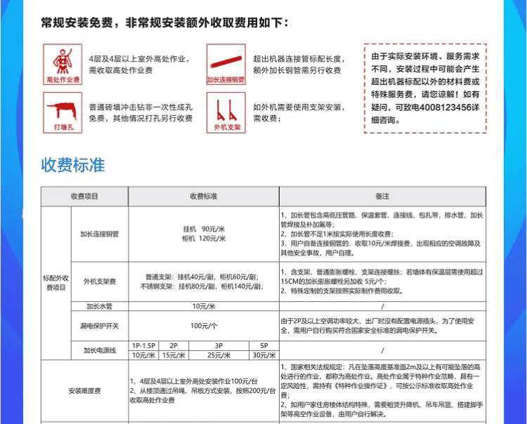Viewport: 527px width, 424px height.
Task: Click the 备注 column header
Action: (x=382, y=197)
